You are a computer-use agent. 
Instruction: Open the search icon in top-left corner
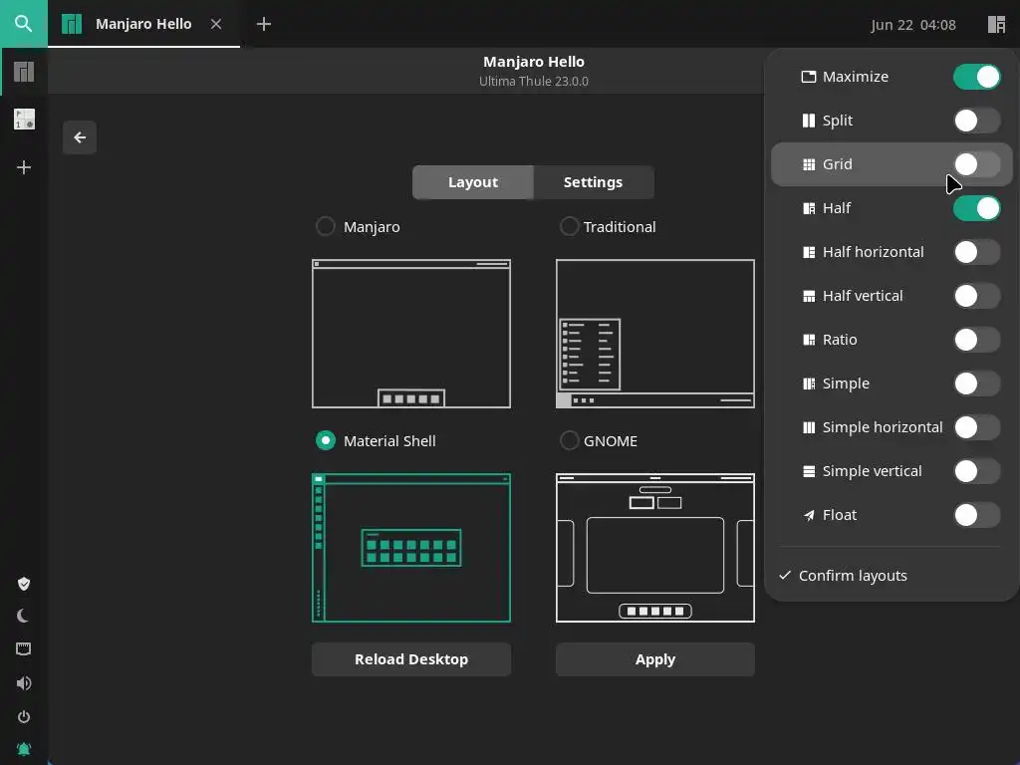pos(24,24)
